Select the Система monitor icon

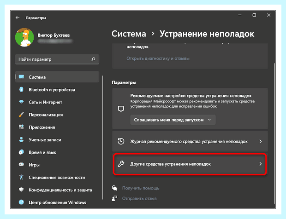(x=21, y=76)
